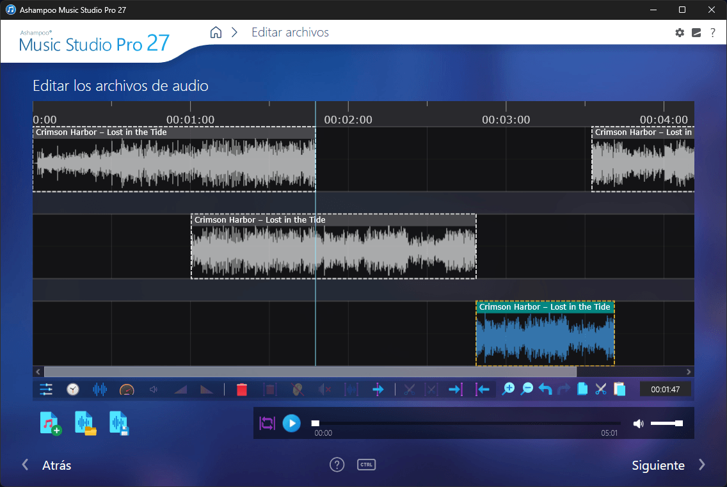Select the second-track Crimson Harbor clip
This screenshot has height=487, width=727.
click(334, 246)
